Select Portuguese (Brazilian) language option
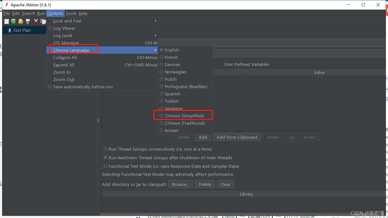 coord(185,87)
